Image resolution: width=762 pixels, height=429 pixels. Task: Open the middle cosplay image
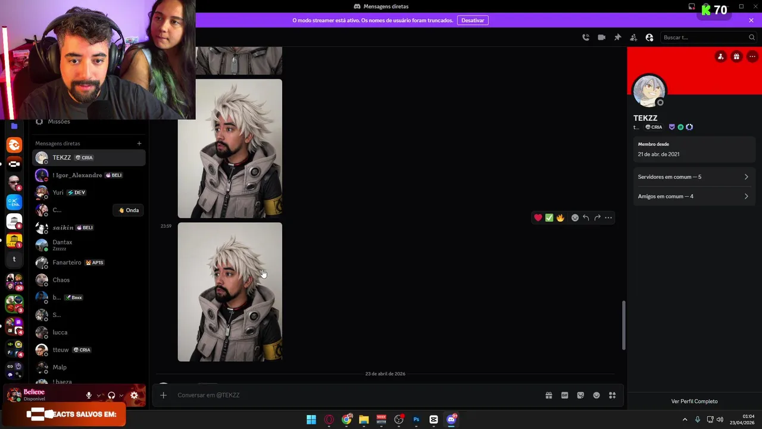click(x=230, y=148)
